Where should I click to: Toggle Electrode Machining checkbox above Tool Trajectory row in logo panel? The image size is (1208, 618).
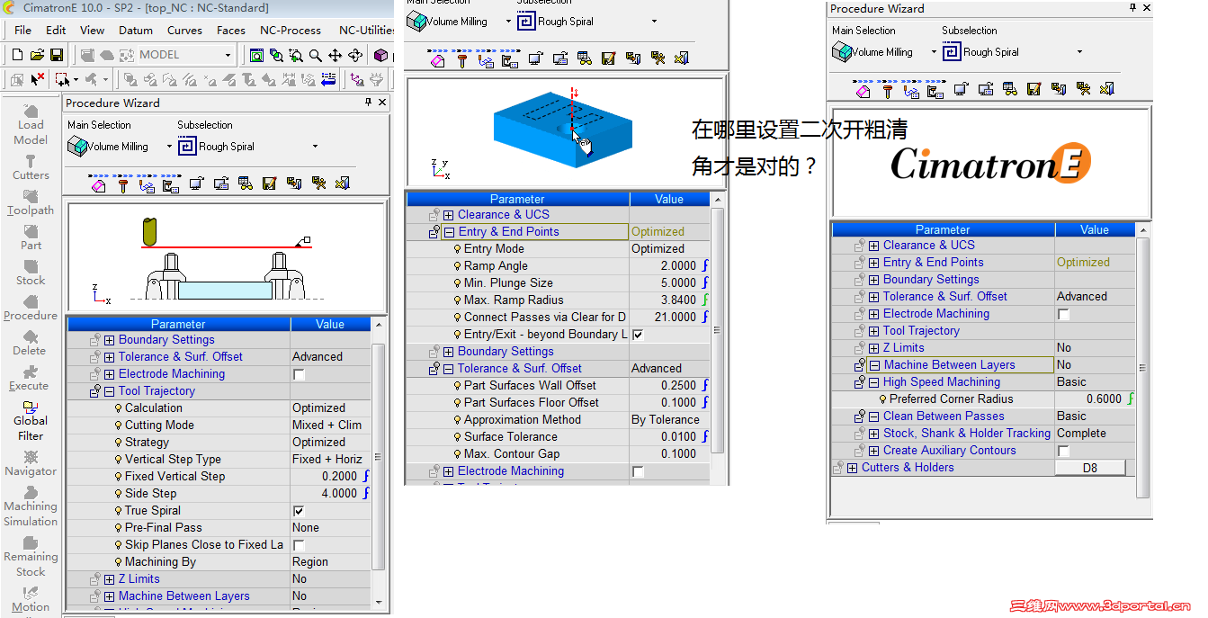[x=1063, y=314]
